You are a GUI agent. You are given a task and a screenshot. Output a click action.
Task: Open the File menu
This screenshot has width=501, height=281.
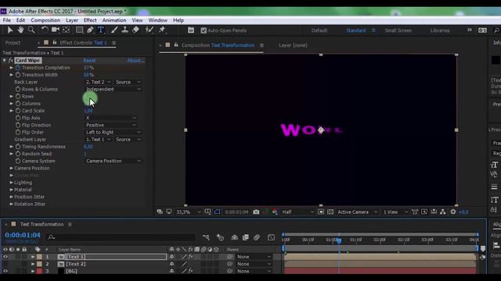pyautogui.click(x=7, y=20)
